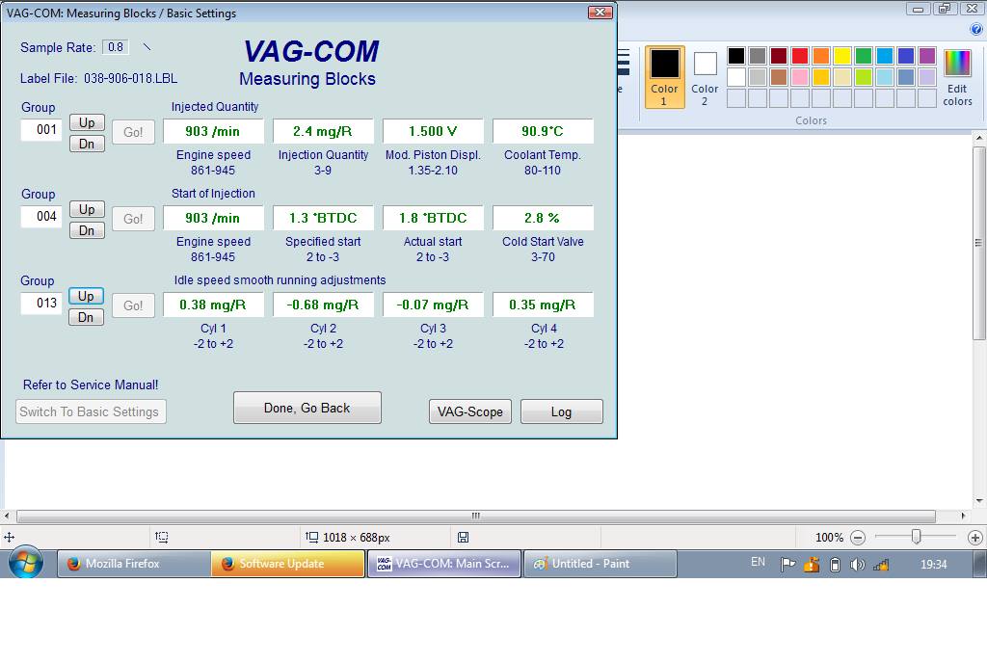Open Mozilla Firefox from the taskbar

pyautogui.click(x=133, y=564)
